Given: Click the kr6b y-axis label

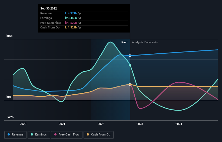Looking at the screenshot, I should tap(9, 36).
